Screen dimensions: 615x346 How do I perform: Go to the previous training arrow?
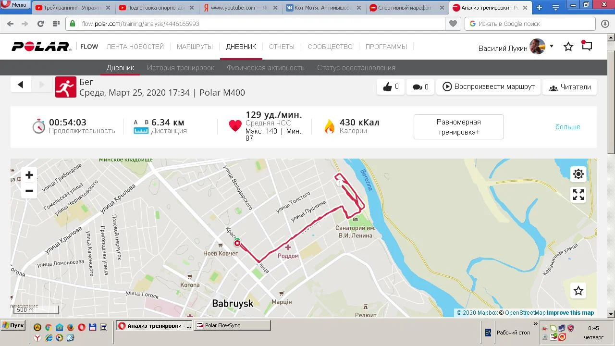[21, 85]
